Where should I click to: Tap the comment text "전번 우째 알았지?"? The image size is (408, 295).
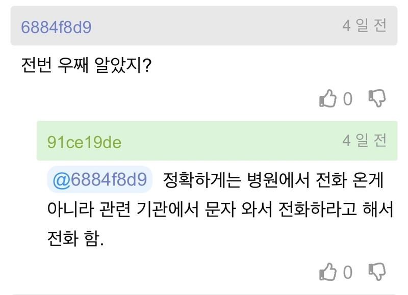click(x=86, y=65)
